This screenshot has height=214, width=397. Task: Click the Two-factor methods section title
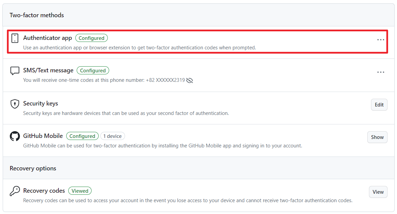(x=37, y=15)
